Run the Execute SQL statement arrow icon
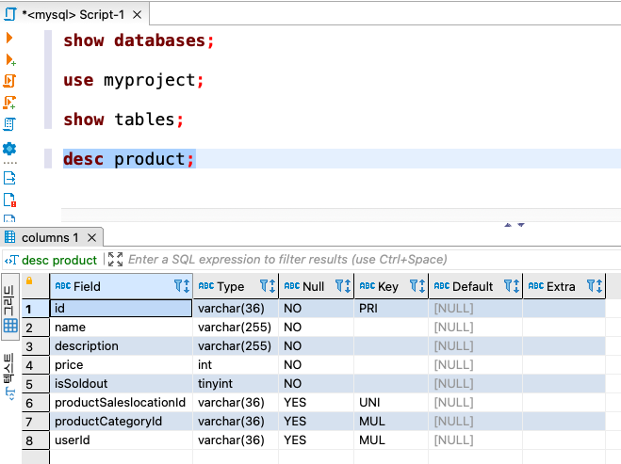Screen dimensions: 621x464 click(9, 38)
